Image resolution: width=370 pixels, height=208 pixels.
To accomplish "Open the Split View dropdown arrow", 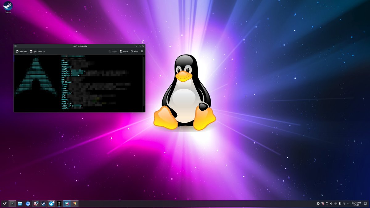I will tap(44, 51).
